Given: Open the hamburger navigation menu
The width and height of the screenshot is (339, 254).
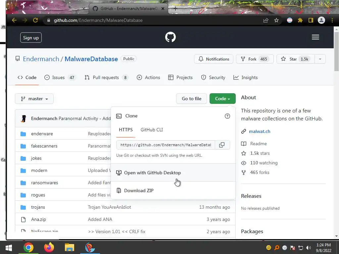Looking at the screenshot, I should (315, 37).
